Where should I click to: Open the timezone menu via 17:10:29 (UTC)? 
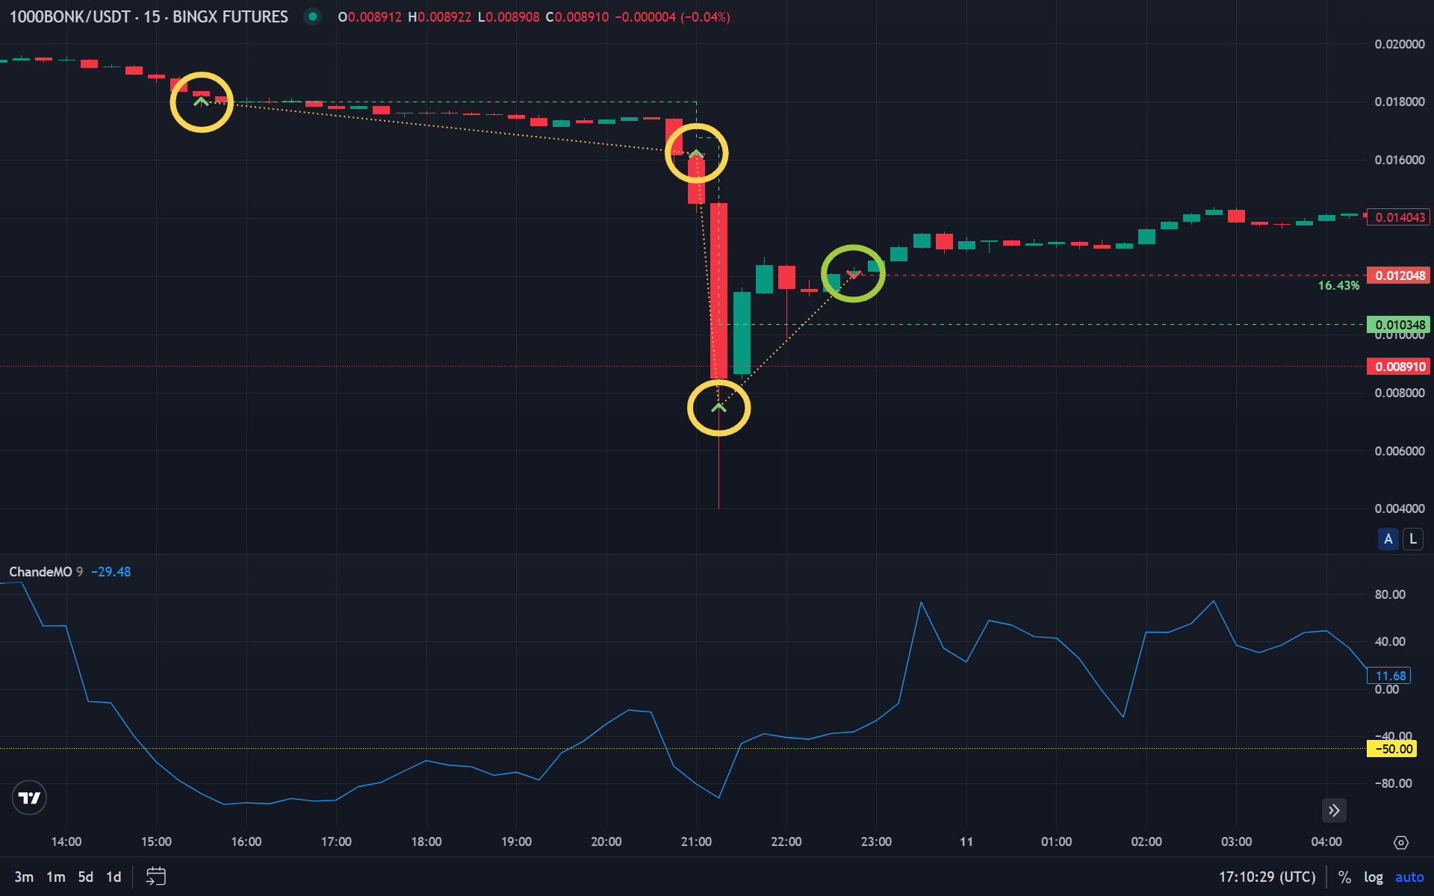tap(1270, 876)
